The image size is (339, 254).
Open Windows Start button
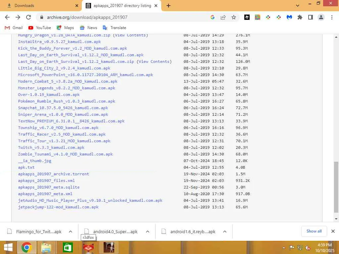[x=8, y=247]
